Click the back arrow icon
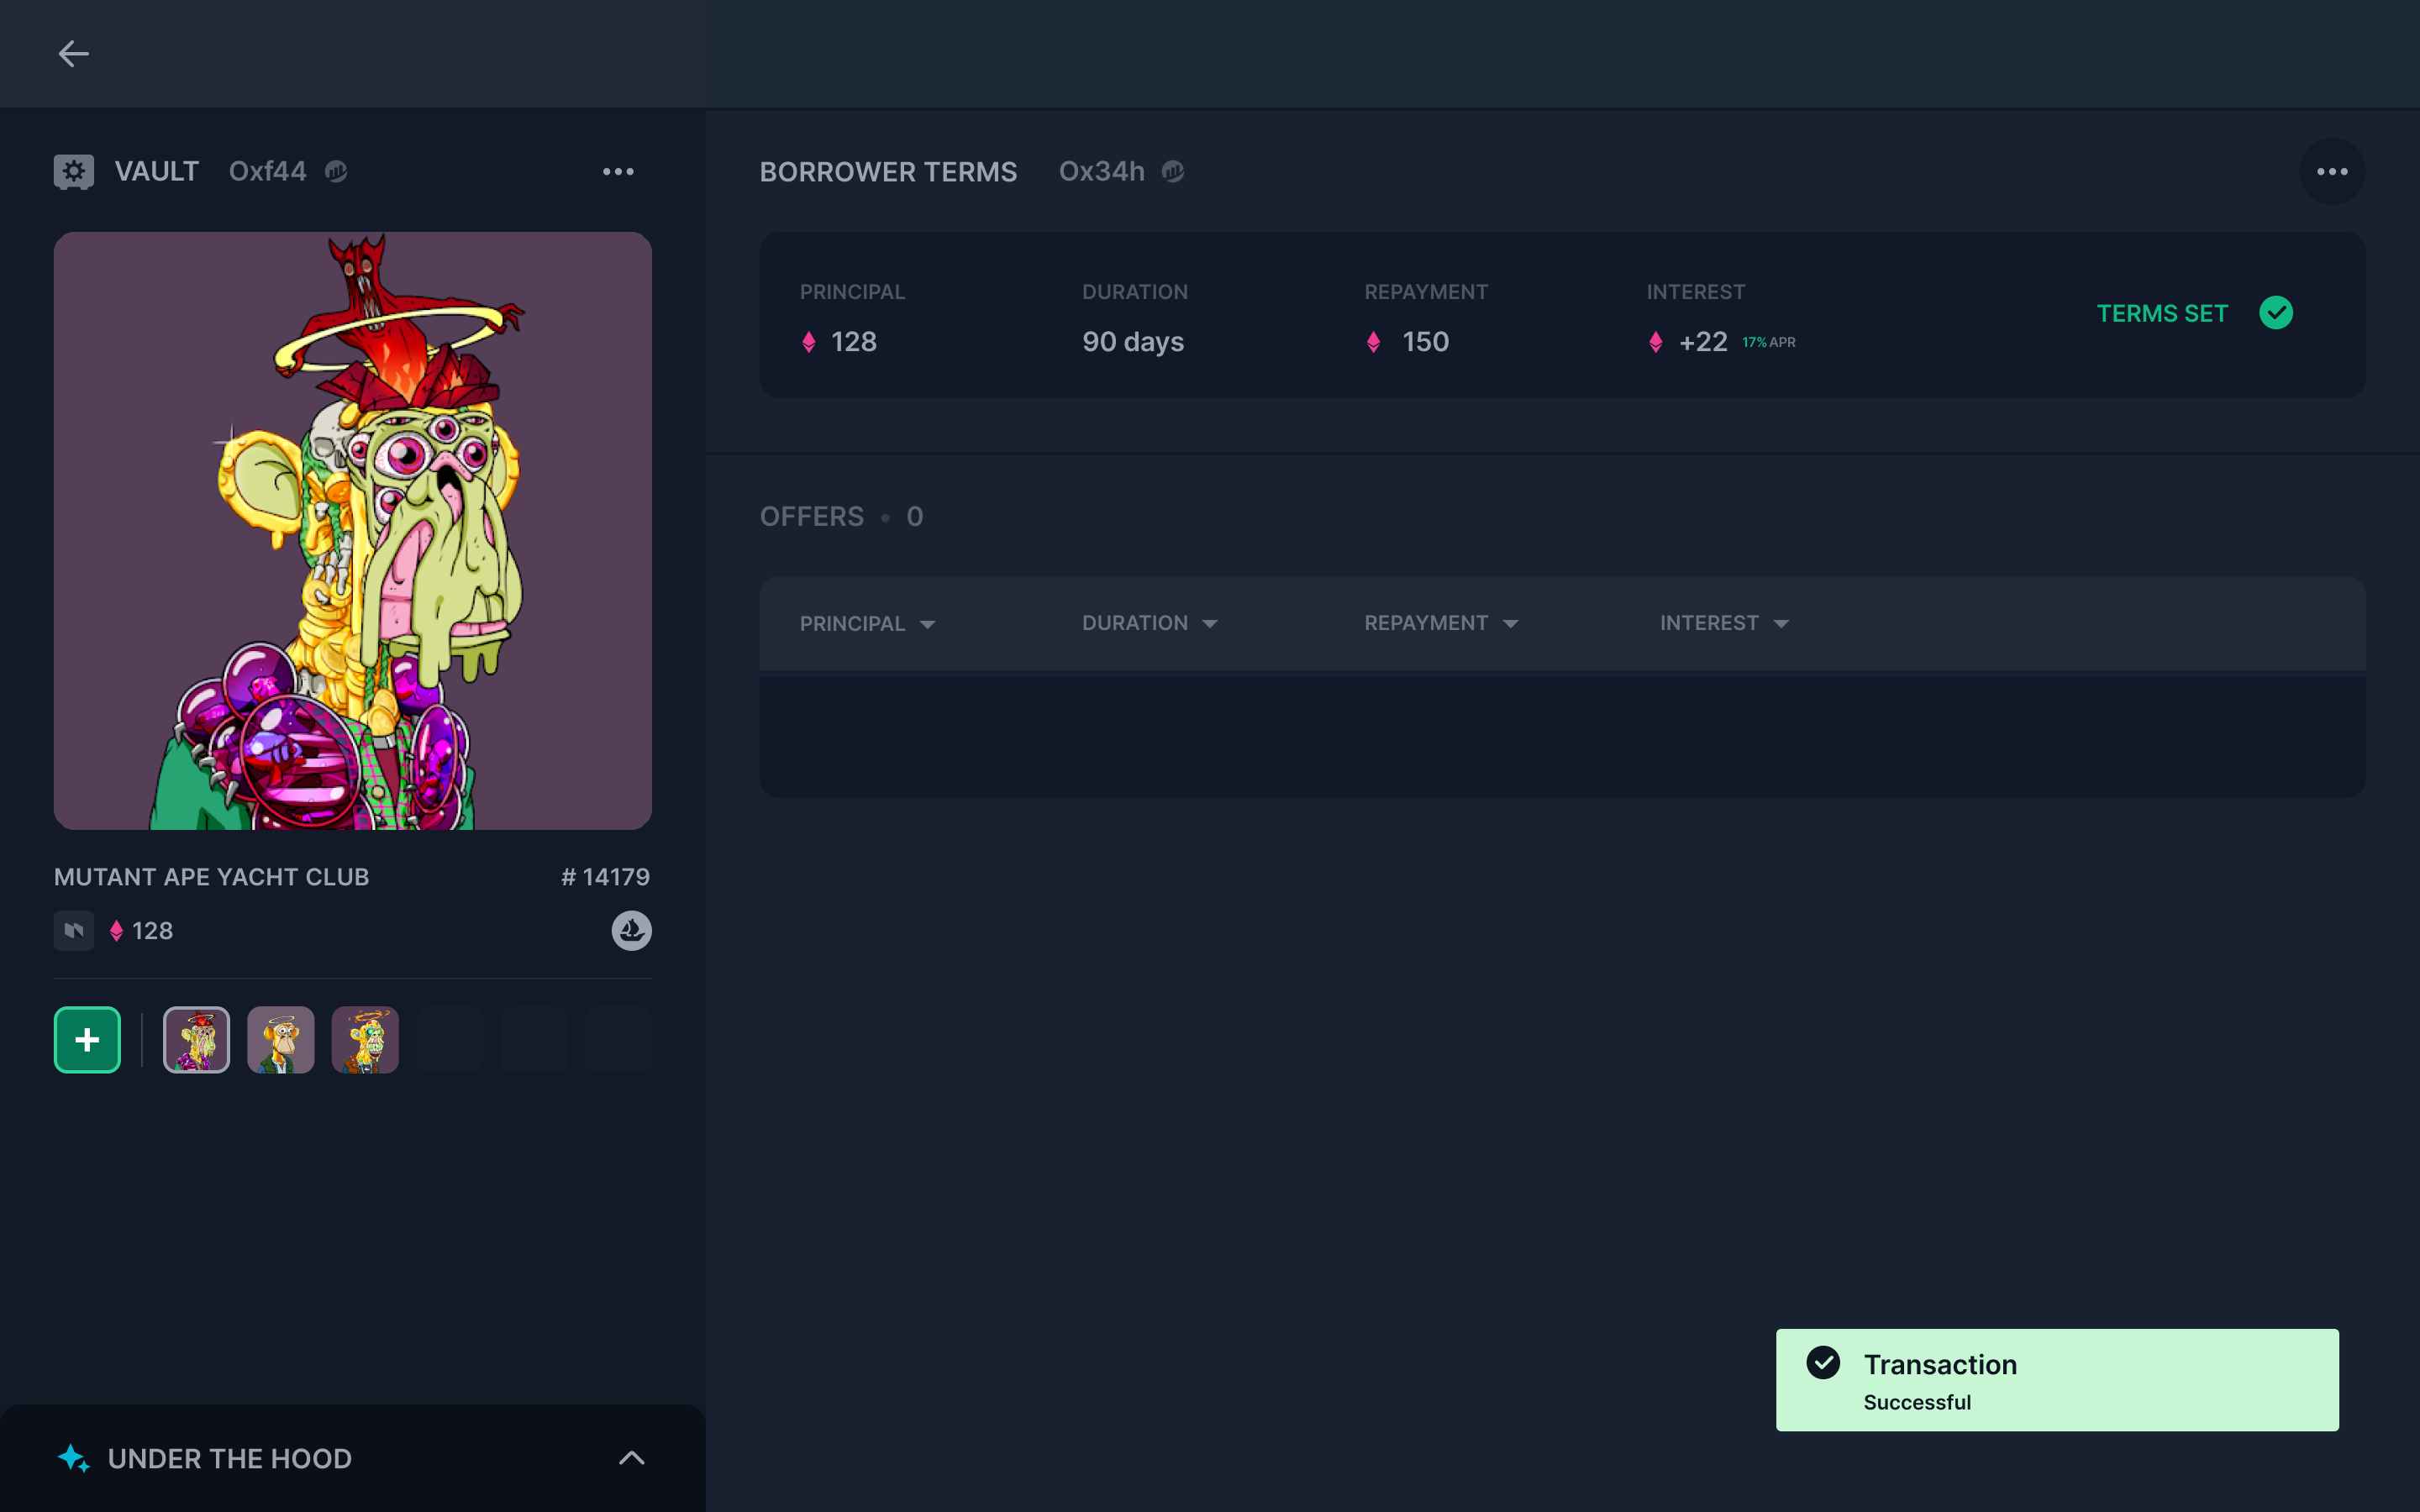The width and height of the screenshot is (2420, 1512). (x=73, y=54)
